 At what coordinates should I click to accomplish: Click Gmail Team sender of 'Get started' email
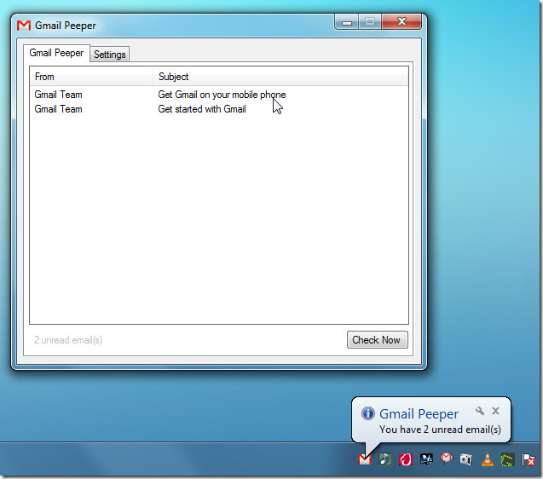59,109
